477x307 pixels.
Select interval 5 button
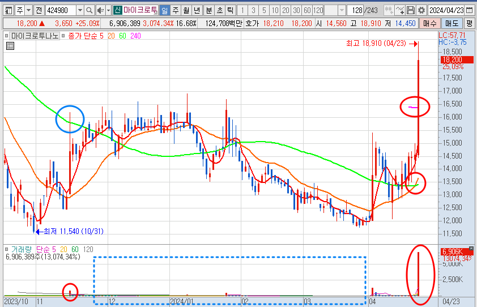(264, 11)
